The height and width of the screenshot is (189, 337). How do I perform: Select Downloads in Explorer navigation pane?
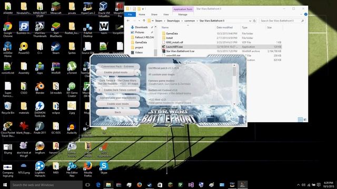click(x=141, y=27)
